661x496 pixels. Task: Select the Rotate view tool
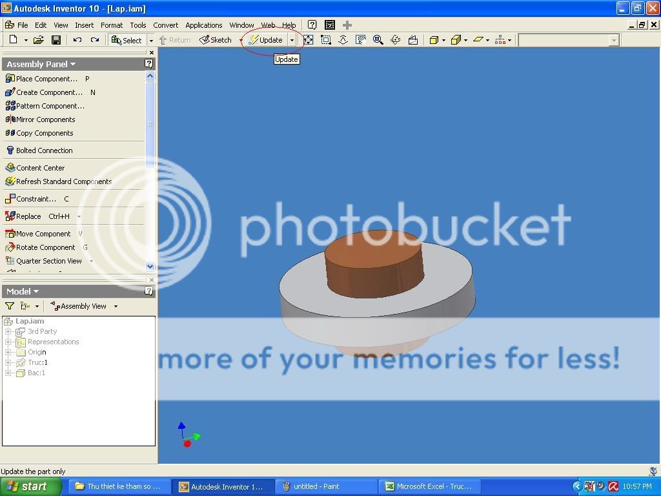pos(396,39)
